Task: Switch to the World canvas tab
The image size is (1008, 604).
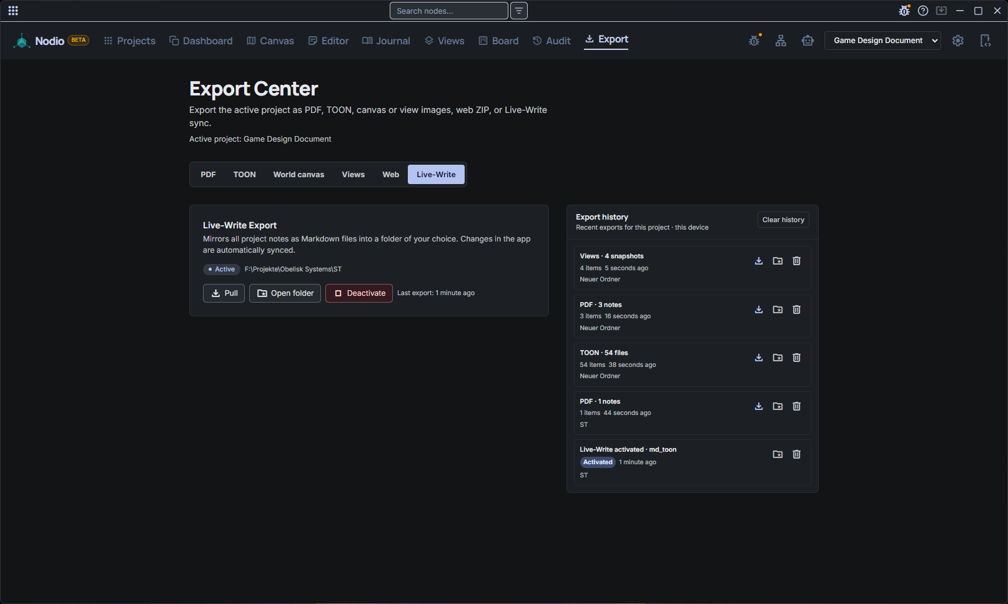Action: [x=299, y=175]
